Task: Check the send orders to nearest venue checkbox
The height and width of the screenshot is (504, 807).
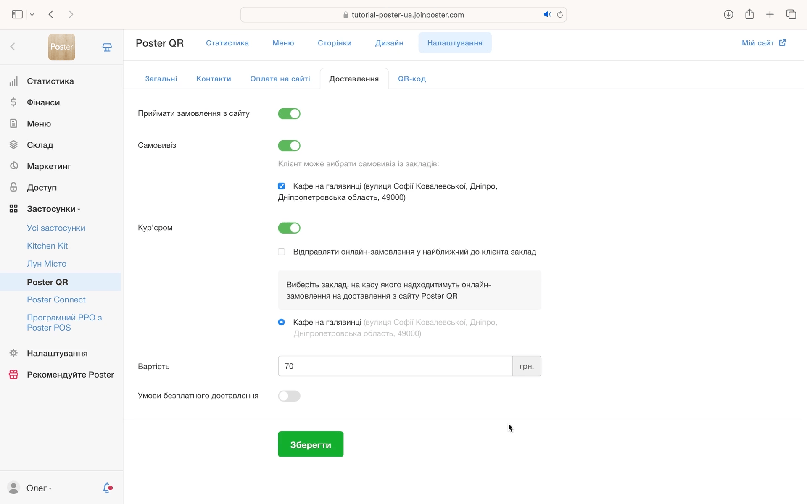Action: (282, 252)
